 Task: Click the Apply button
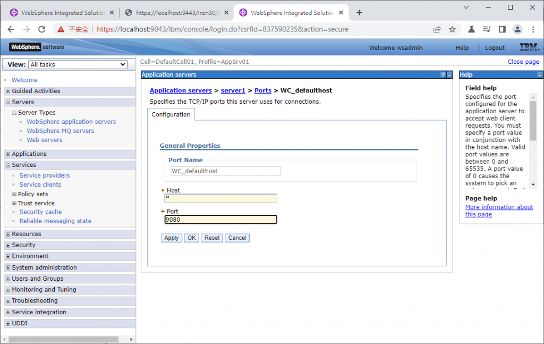click(172, 238)
